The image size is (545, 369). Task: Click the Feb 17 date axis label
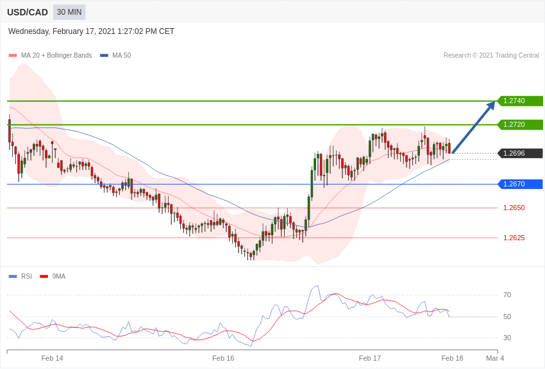(x=370, y=358)
